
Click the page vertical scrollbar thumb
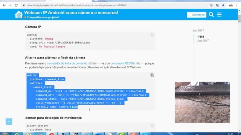[239, 19]
